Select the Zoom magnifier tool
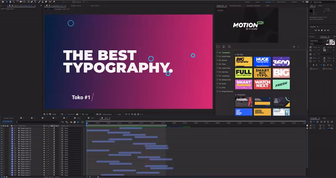This screenshot has width=336, height=178. point(13,2)
